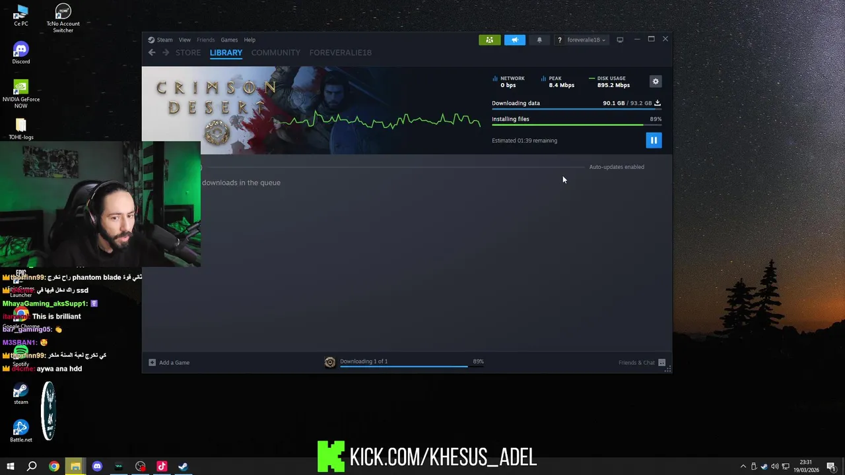Open the Friends menu
This screenshot has width=845, height=475.
205,40
